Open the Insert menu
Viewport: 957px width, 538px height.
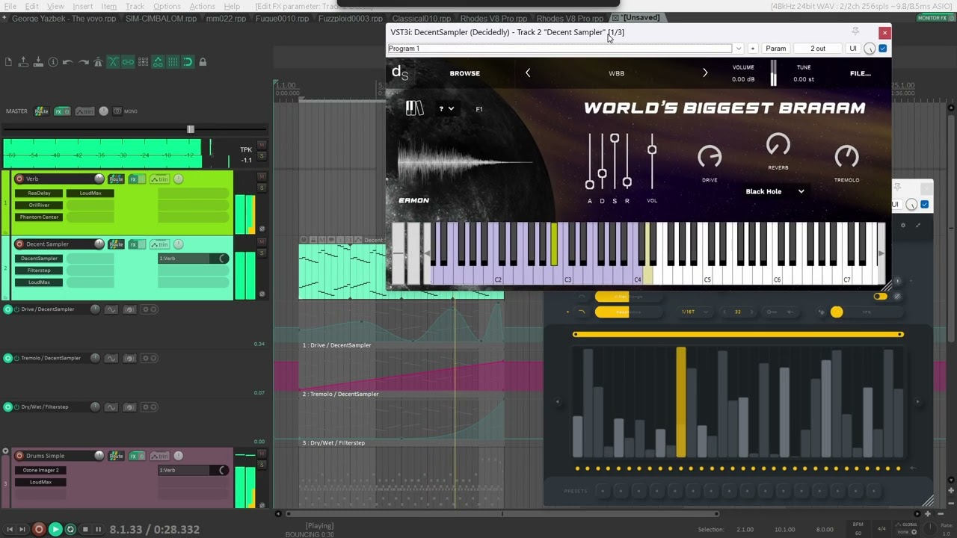click(83, 6)
